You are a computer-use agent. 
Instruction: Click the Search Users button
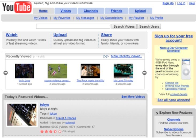click(x=149, y=26)
